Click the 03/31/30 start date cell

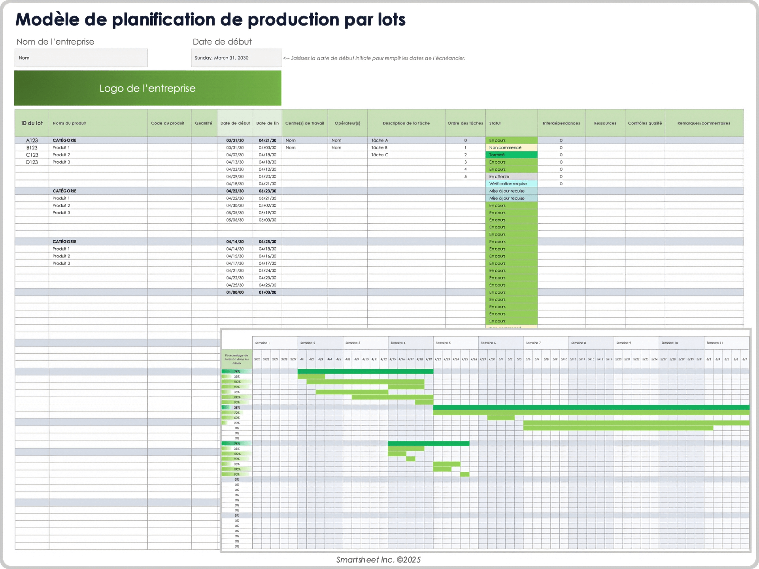[x=235, y=140]
